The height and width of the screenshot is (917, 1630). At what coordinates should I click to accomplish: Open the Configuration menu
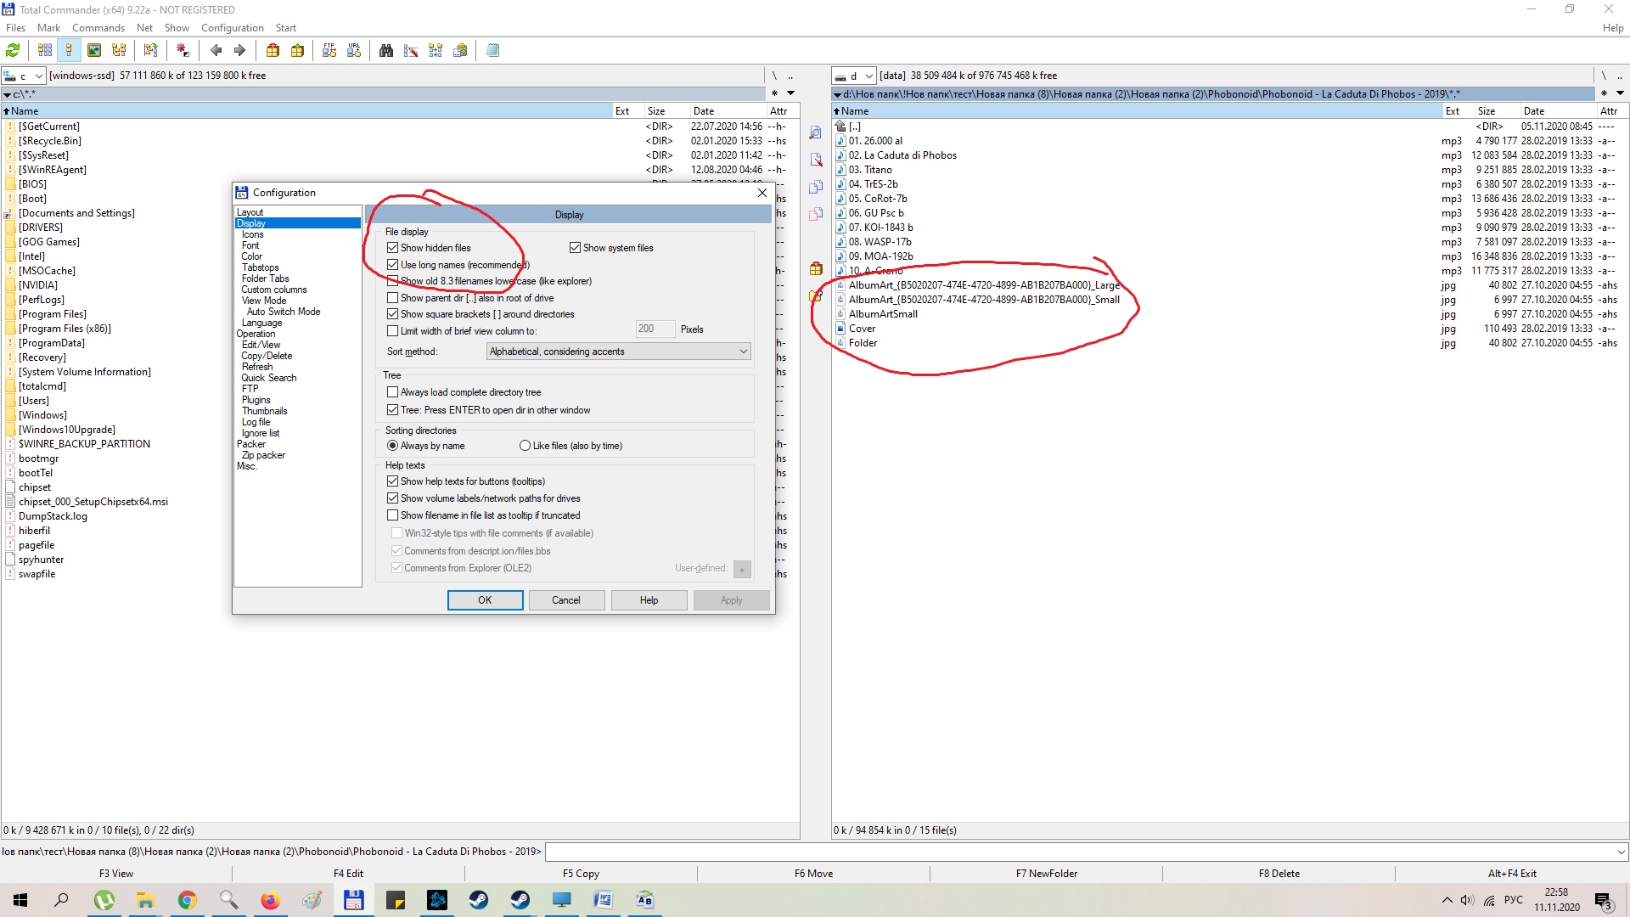pos(233,28)
